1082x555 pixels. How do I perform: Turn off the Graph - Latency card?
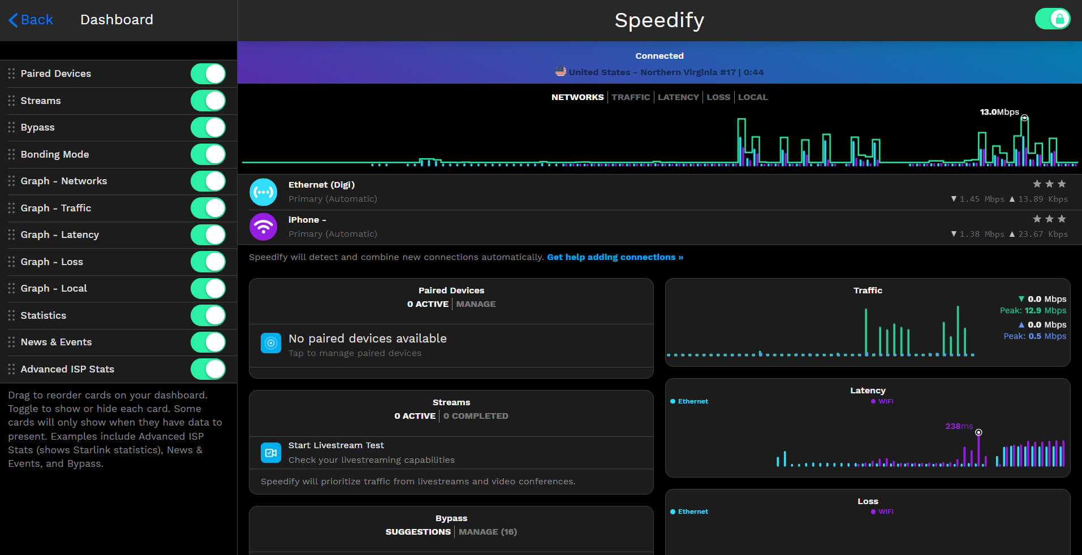tap(208, 235)
